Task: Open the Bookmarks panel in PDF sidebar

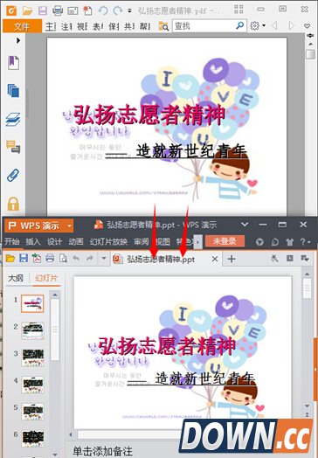Action: point(13,63)
